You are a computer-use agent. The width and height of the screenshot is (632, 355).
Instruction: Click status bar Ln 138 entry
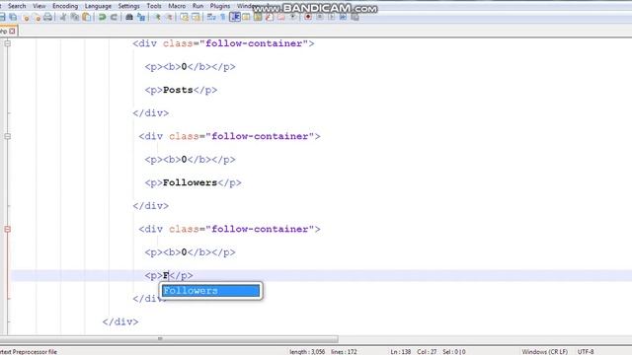point(401,352)
